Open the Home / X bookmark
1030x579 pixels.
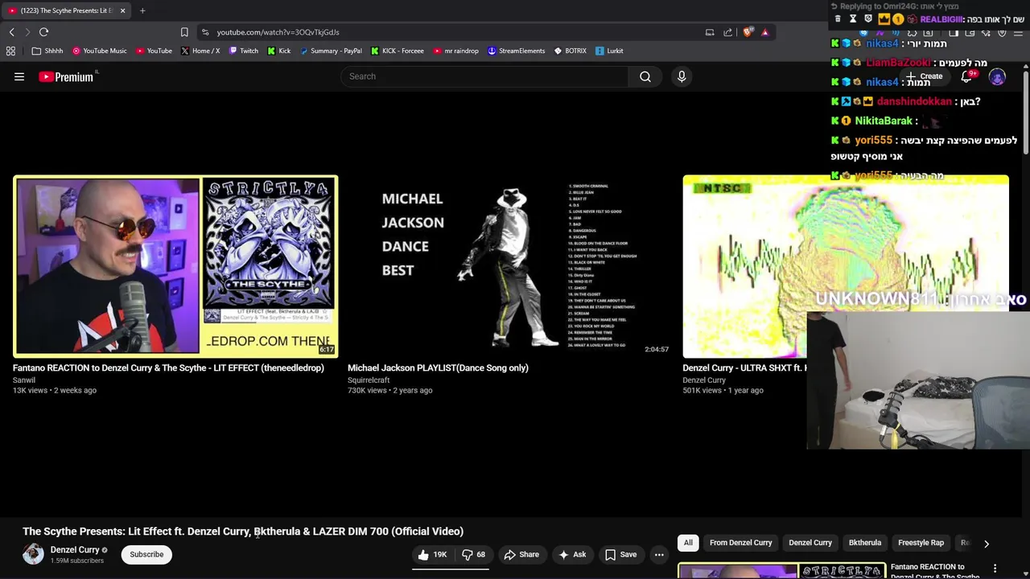(200, 51)
